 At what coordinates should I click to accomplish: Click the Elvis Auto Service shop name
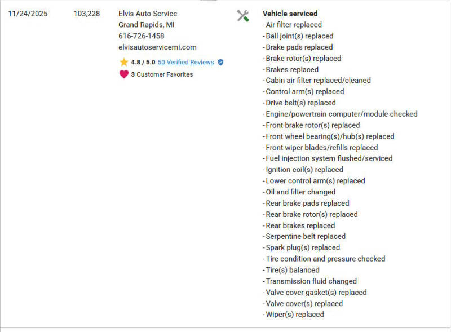pos(148,13)
